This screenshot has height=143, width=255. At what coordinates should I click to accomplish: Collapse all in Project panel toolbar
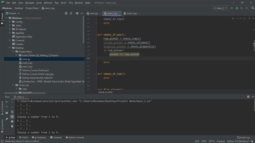[x=71, y=13]
